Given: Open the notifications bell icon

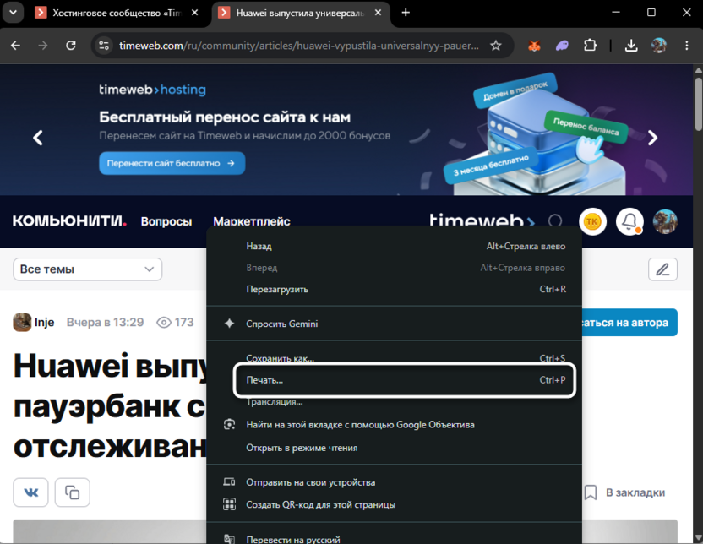Looking at the screenshot, I should coord(629,221).
